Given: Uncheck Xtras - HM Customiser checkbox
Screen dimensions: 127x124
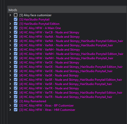Looking at the screenshot, I should pyautogui.click(x=16, y=110).
